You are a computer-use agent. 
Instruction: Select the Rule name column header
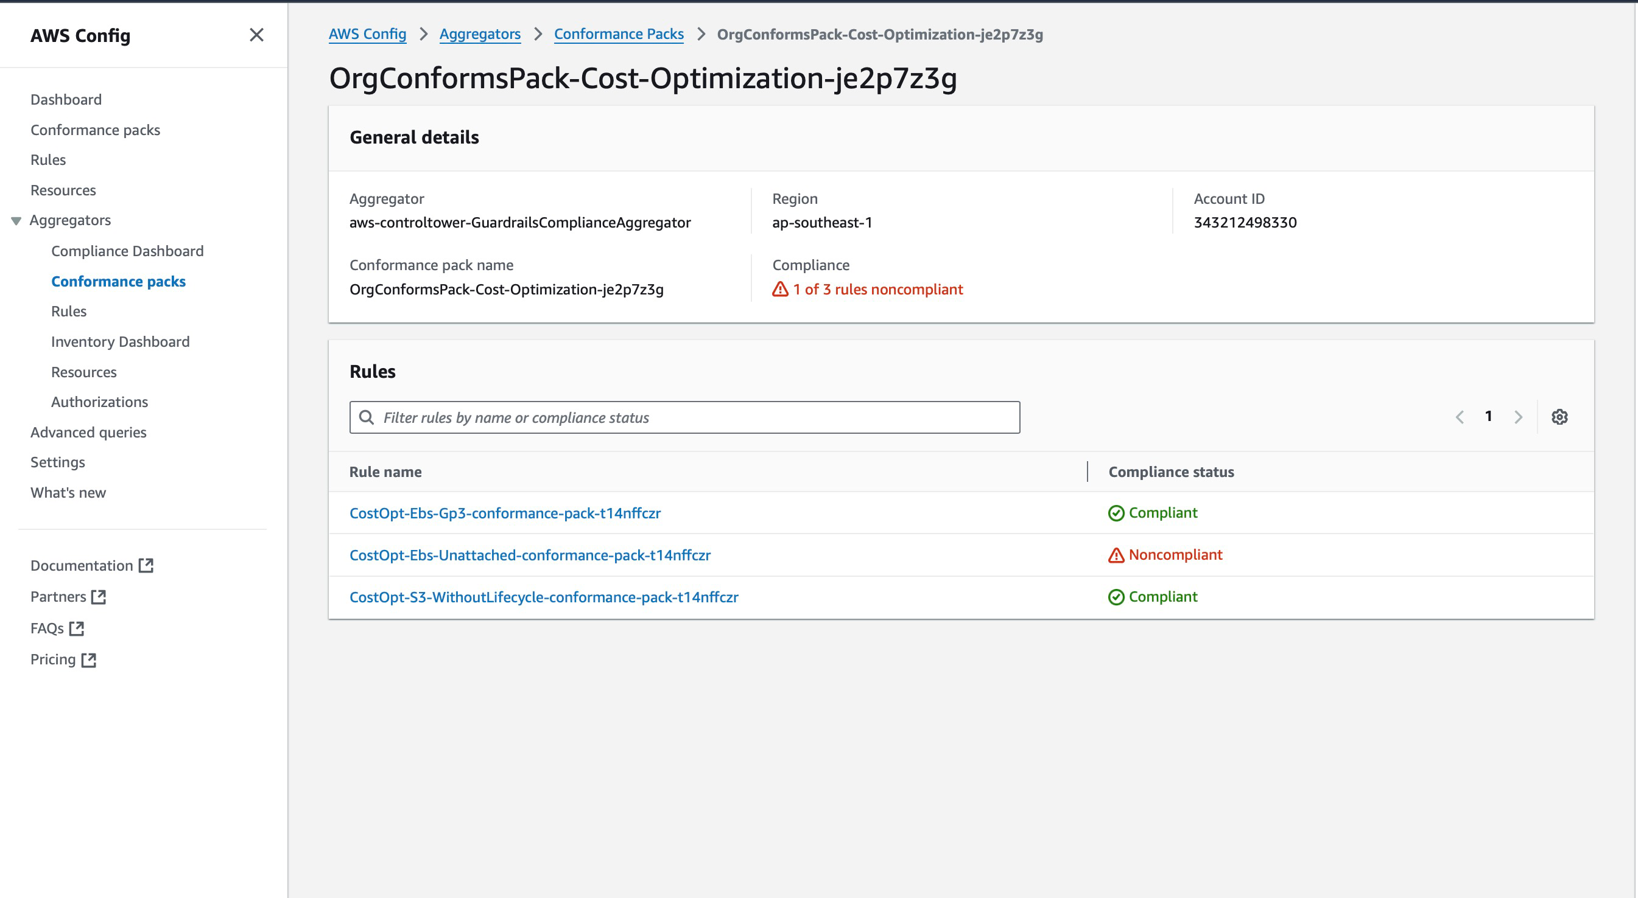pos(385,472)
